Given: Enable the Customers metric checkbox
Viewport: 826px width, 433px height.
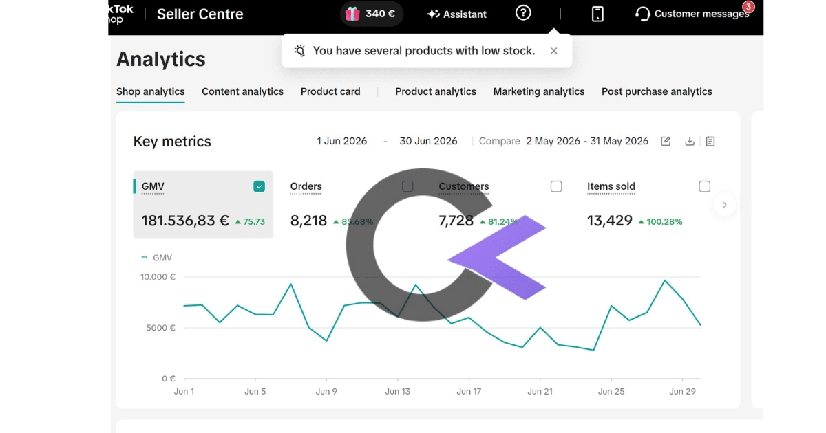Looking at the screenshot, I should [x=556, y=186].
